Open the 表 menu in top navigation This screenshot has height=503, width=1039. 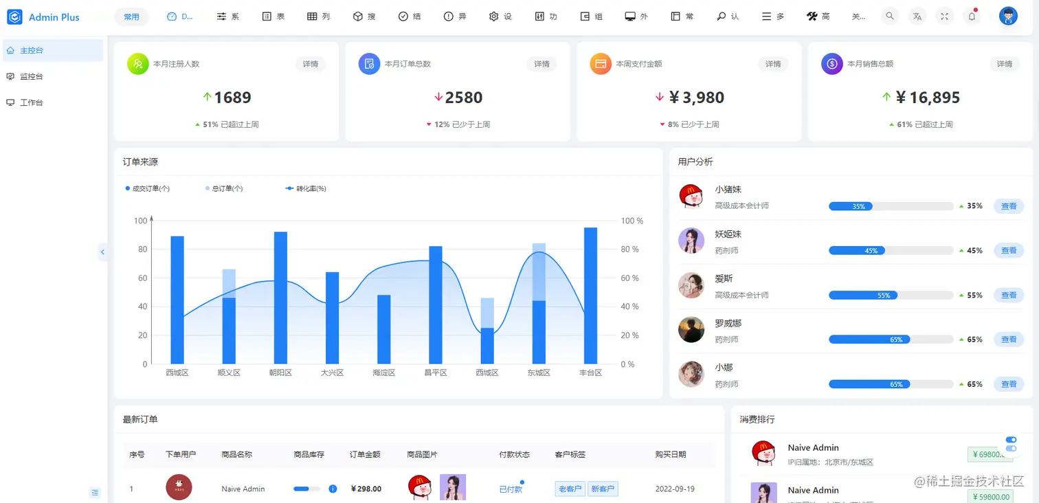pos(273,16)
